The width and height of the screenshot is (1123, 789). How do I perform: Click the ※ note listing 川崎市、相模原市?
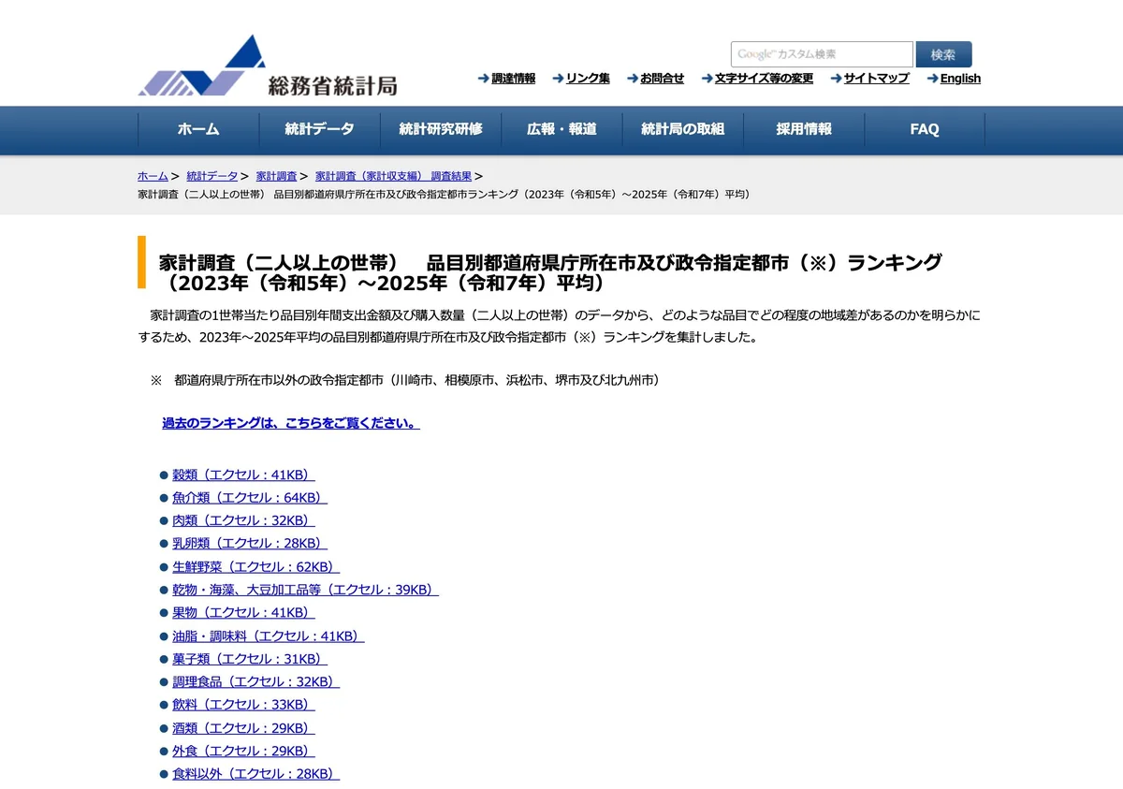click(405, 381)
